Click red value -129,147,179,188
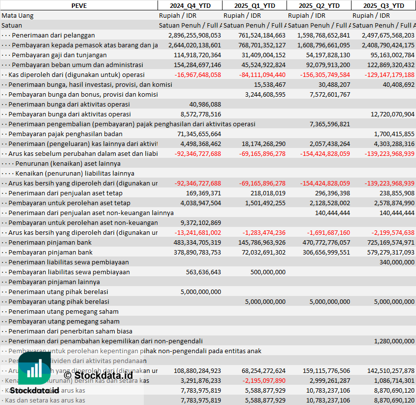The height and width of the screenshot is (405, 416). pos(389,74)
